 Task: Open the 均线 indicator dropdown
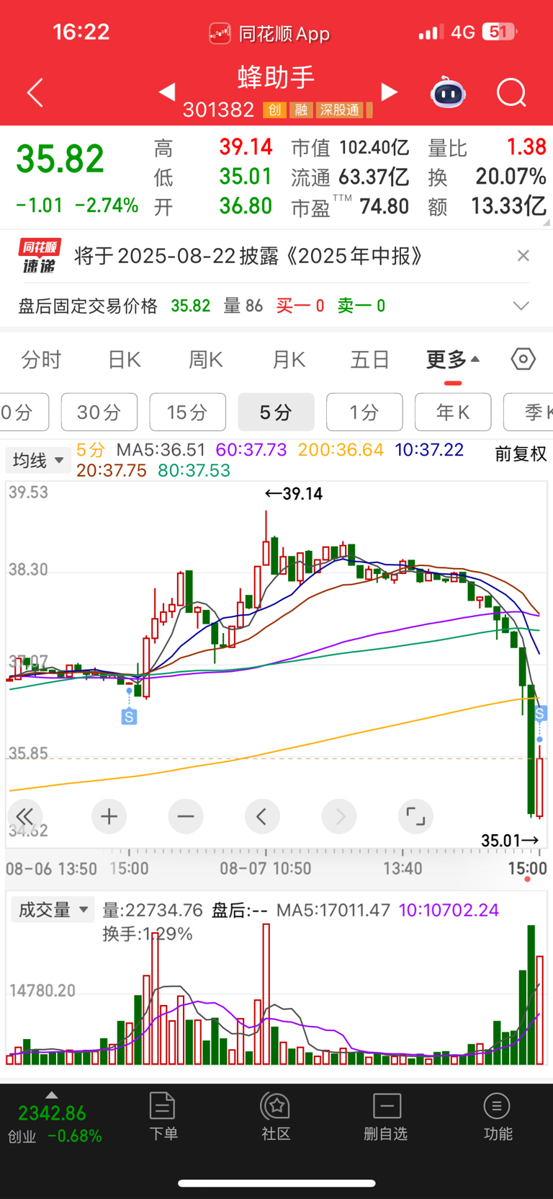tap(38, 460)
